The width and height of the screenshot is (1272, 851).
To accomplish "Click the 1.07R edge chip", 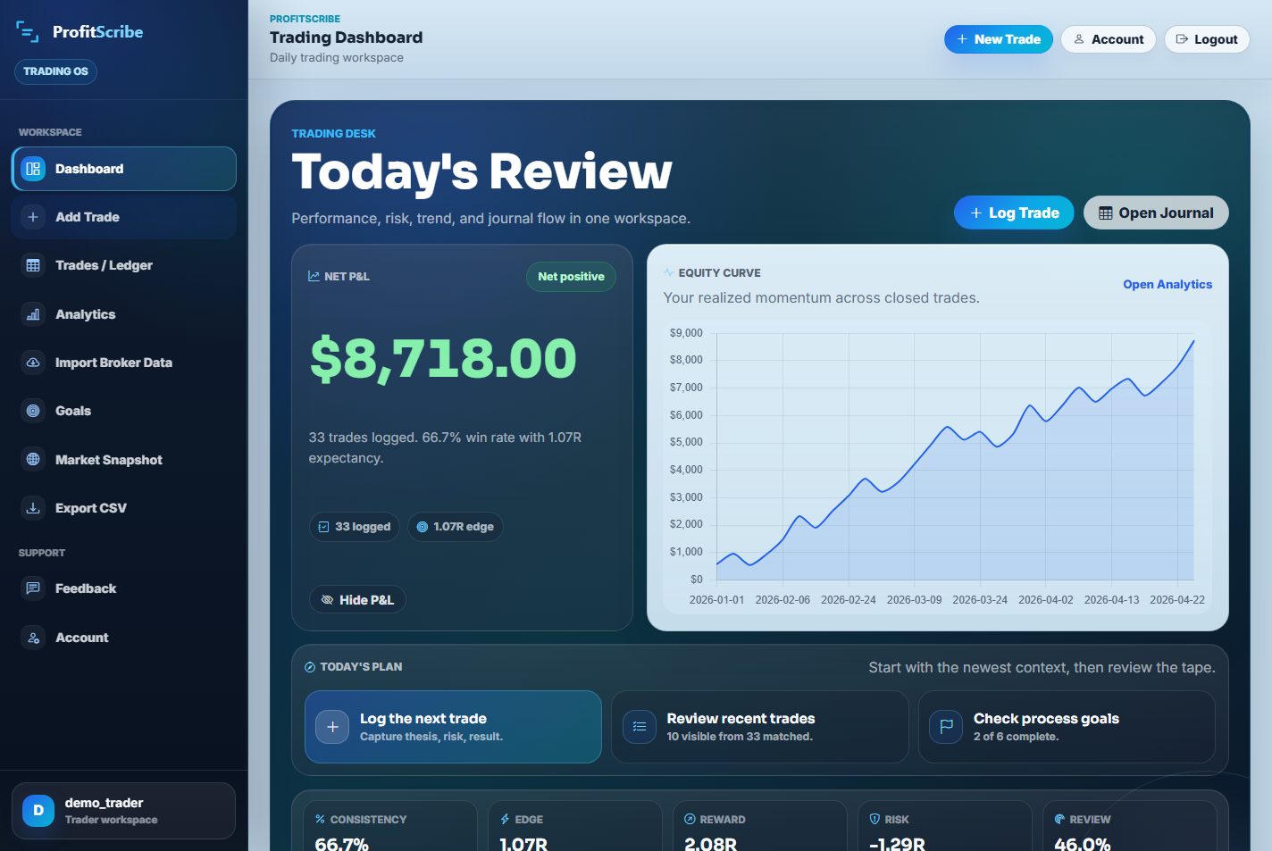I will 456,527.
